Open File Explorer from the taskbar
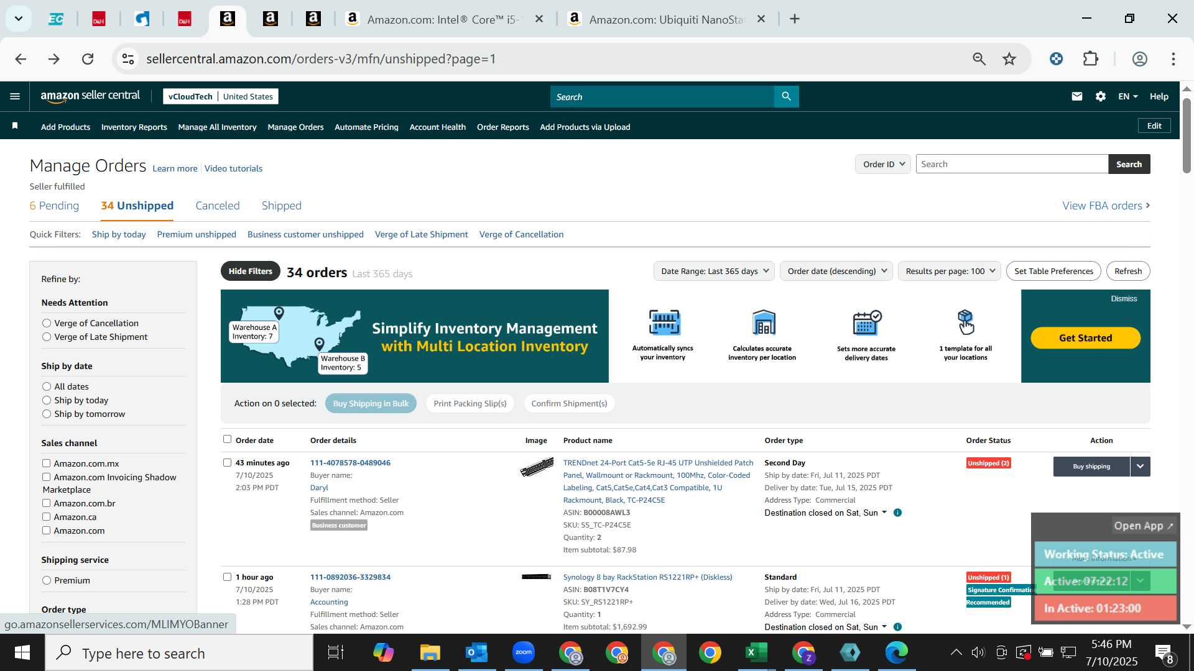 [430, 652]
